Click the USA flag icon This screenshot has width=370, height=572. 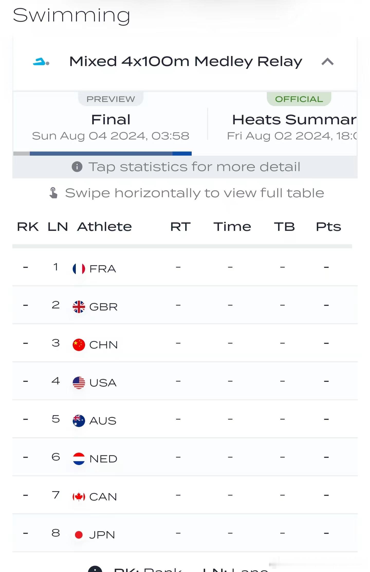point(79,383)
